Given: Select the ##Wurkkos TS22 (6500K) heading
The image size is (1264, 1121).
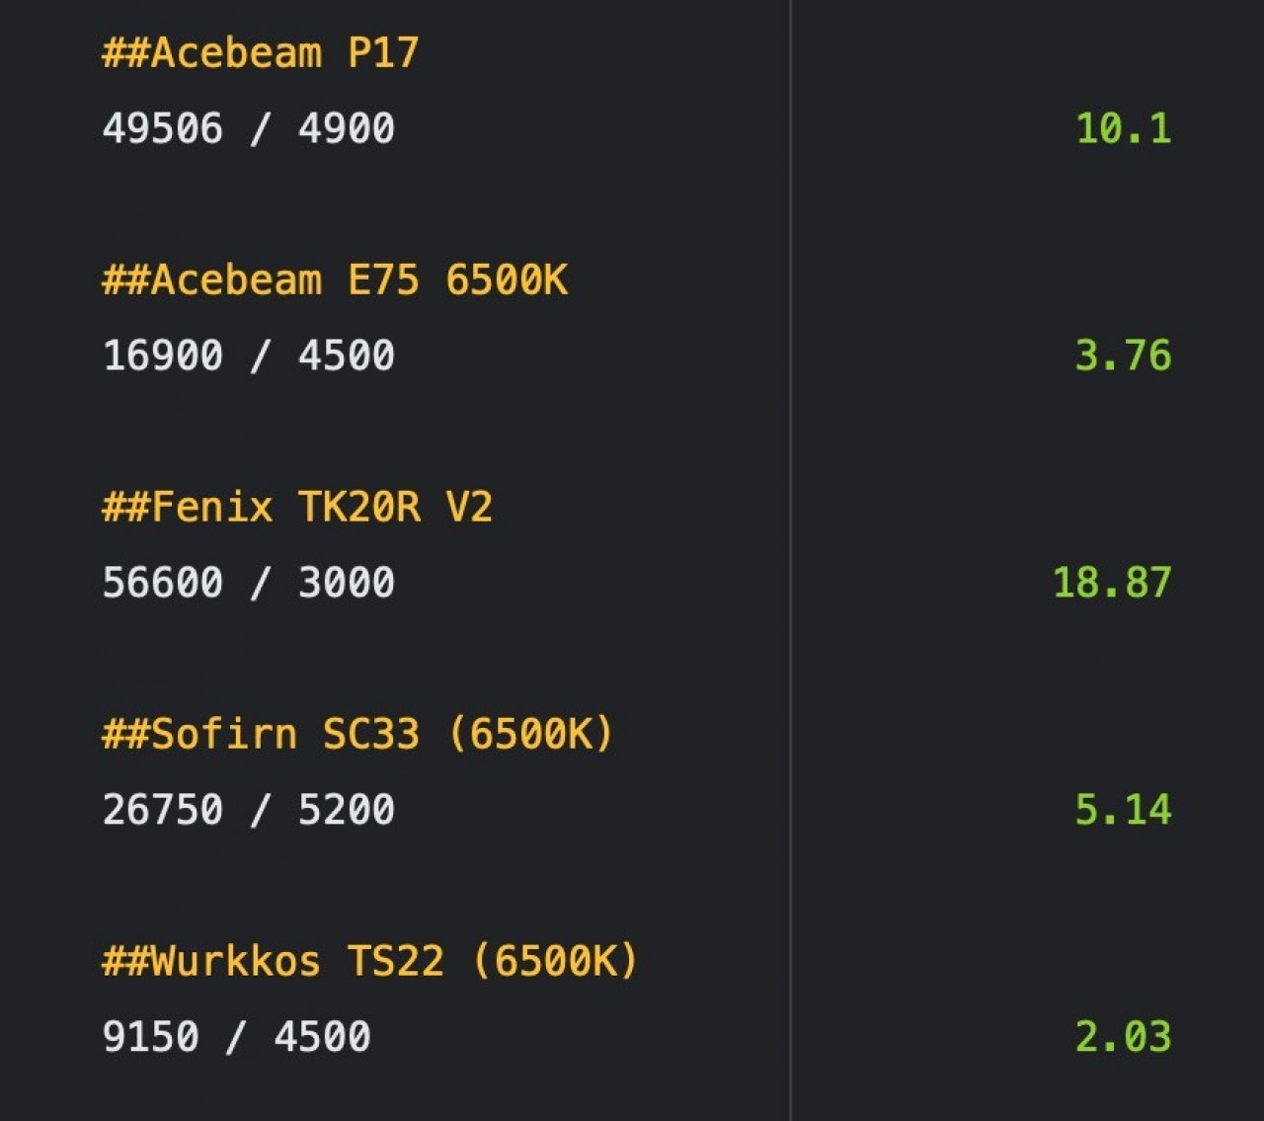Looking at the screenshot, I should tap(370, 961).
